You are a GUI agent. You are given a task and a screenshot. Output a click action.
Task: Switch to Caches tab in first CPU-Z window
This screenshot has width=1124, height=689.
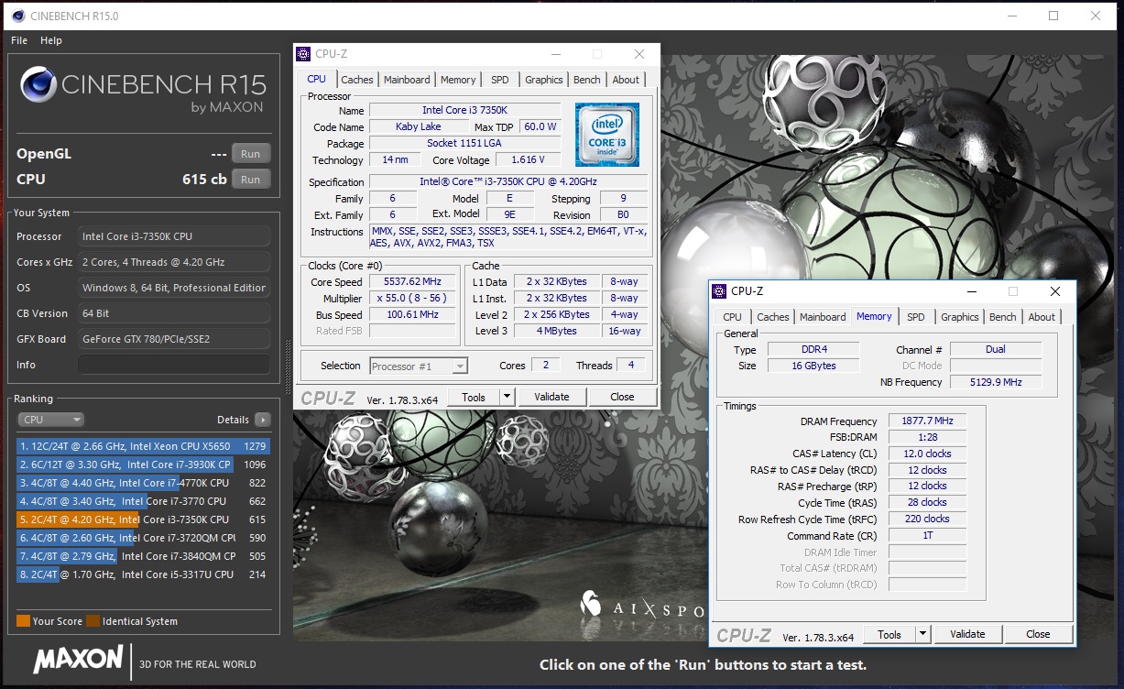(x=357, y=80)
